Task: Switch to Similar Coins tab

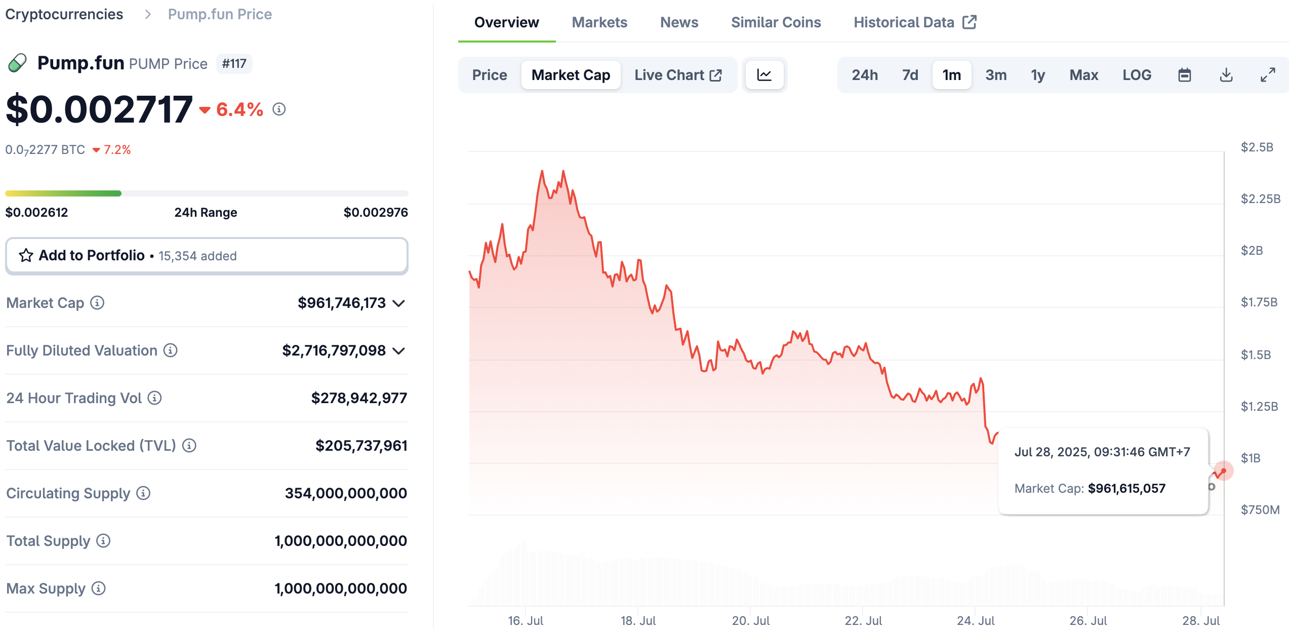Action: [776, 22]
